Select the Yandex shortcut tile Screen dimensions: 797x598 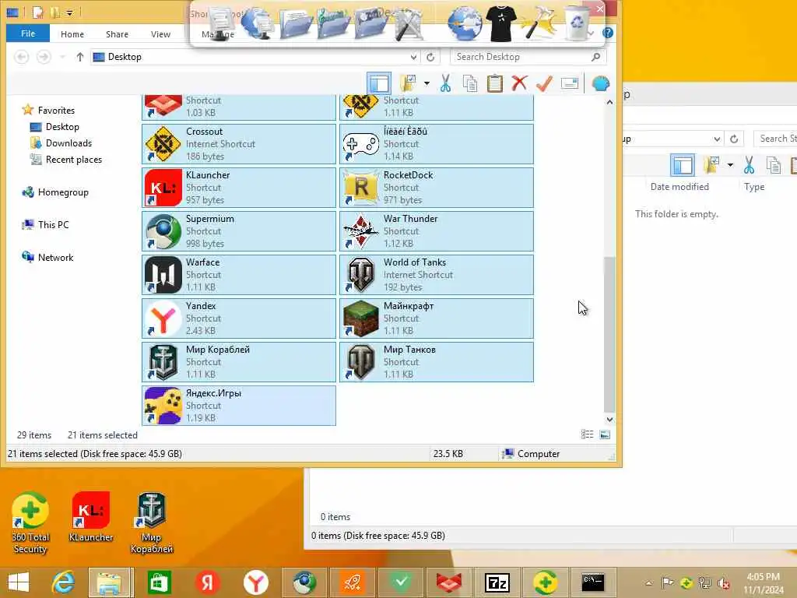pyautogui.click(x=239, y=318)
